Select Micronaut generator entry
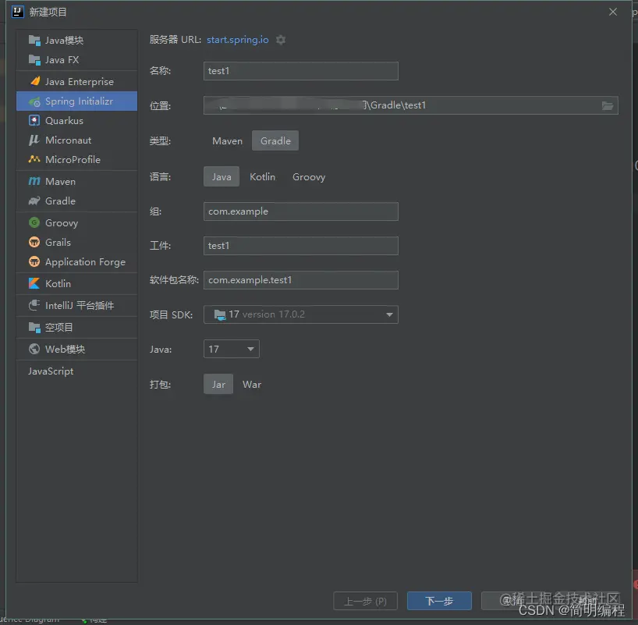The image size is (638, 625). tap(77, 140)
